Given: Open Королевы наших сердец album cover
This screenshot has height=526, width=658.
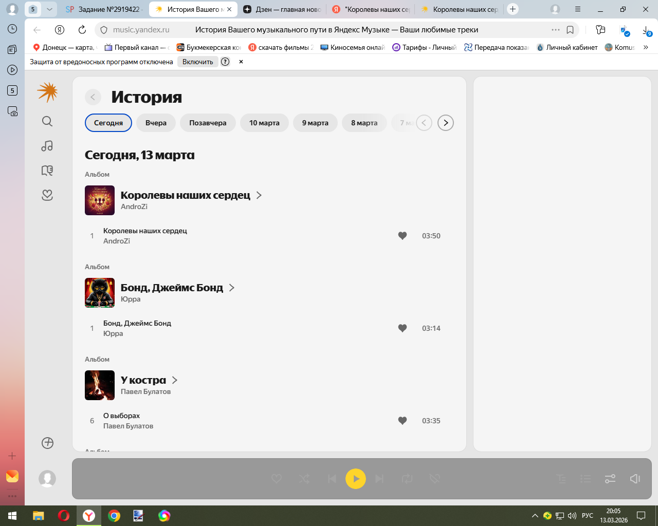Looking at the screenshot, I should [100, 200].
